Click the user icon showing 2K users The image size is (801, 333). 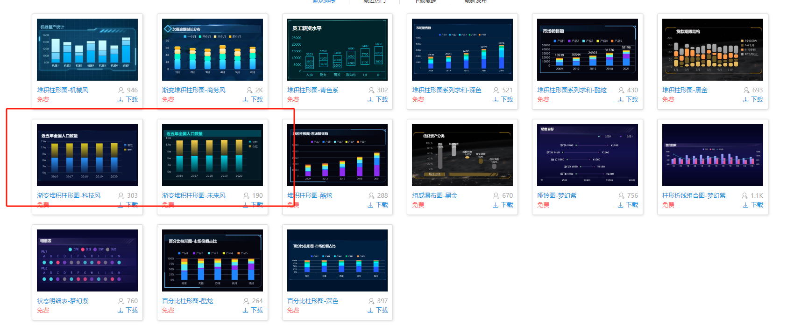249,90
